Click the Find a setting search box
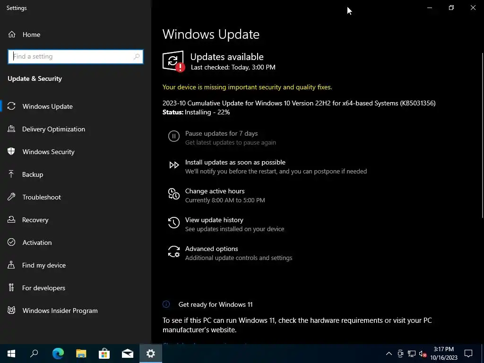 (x=76, y=57)
